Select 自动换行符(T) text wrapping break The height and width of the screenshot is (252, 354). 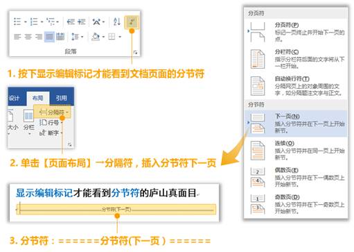296,86
